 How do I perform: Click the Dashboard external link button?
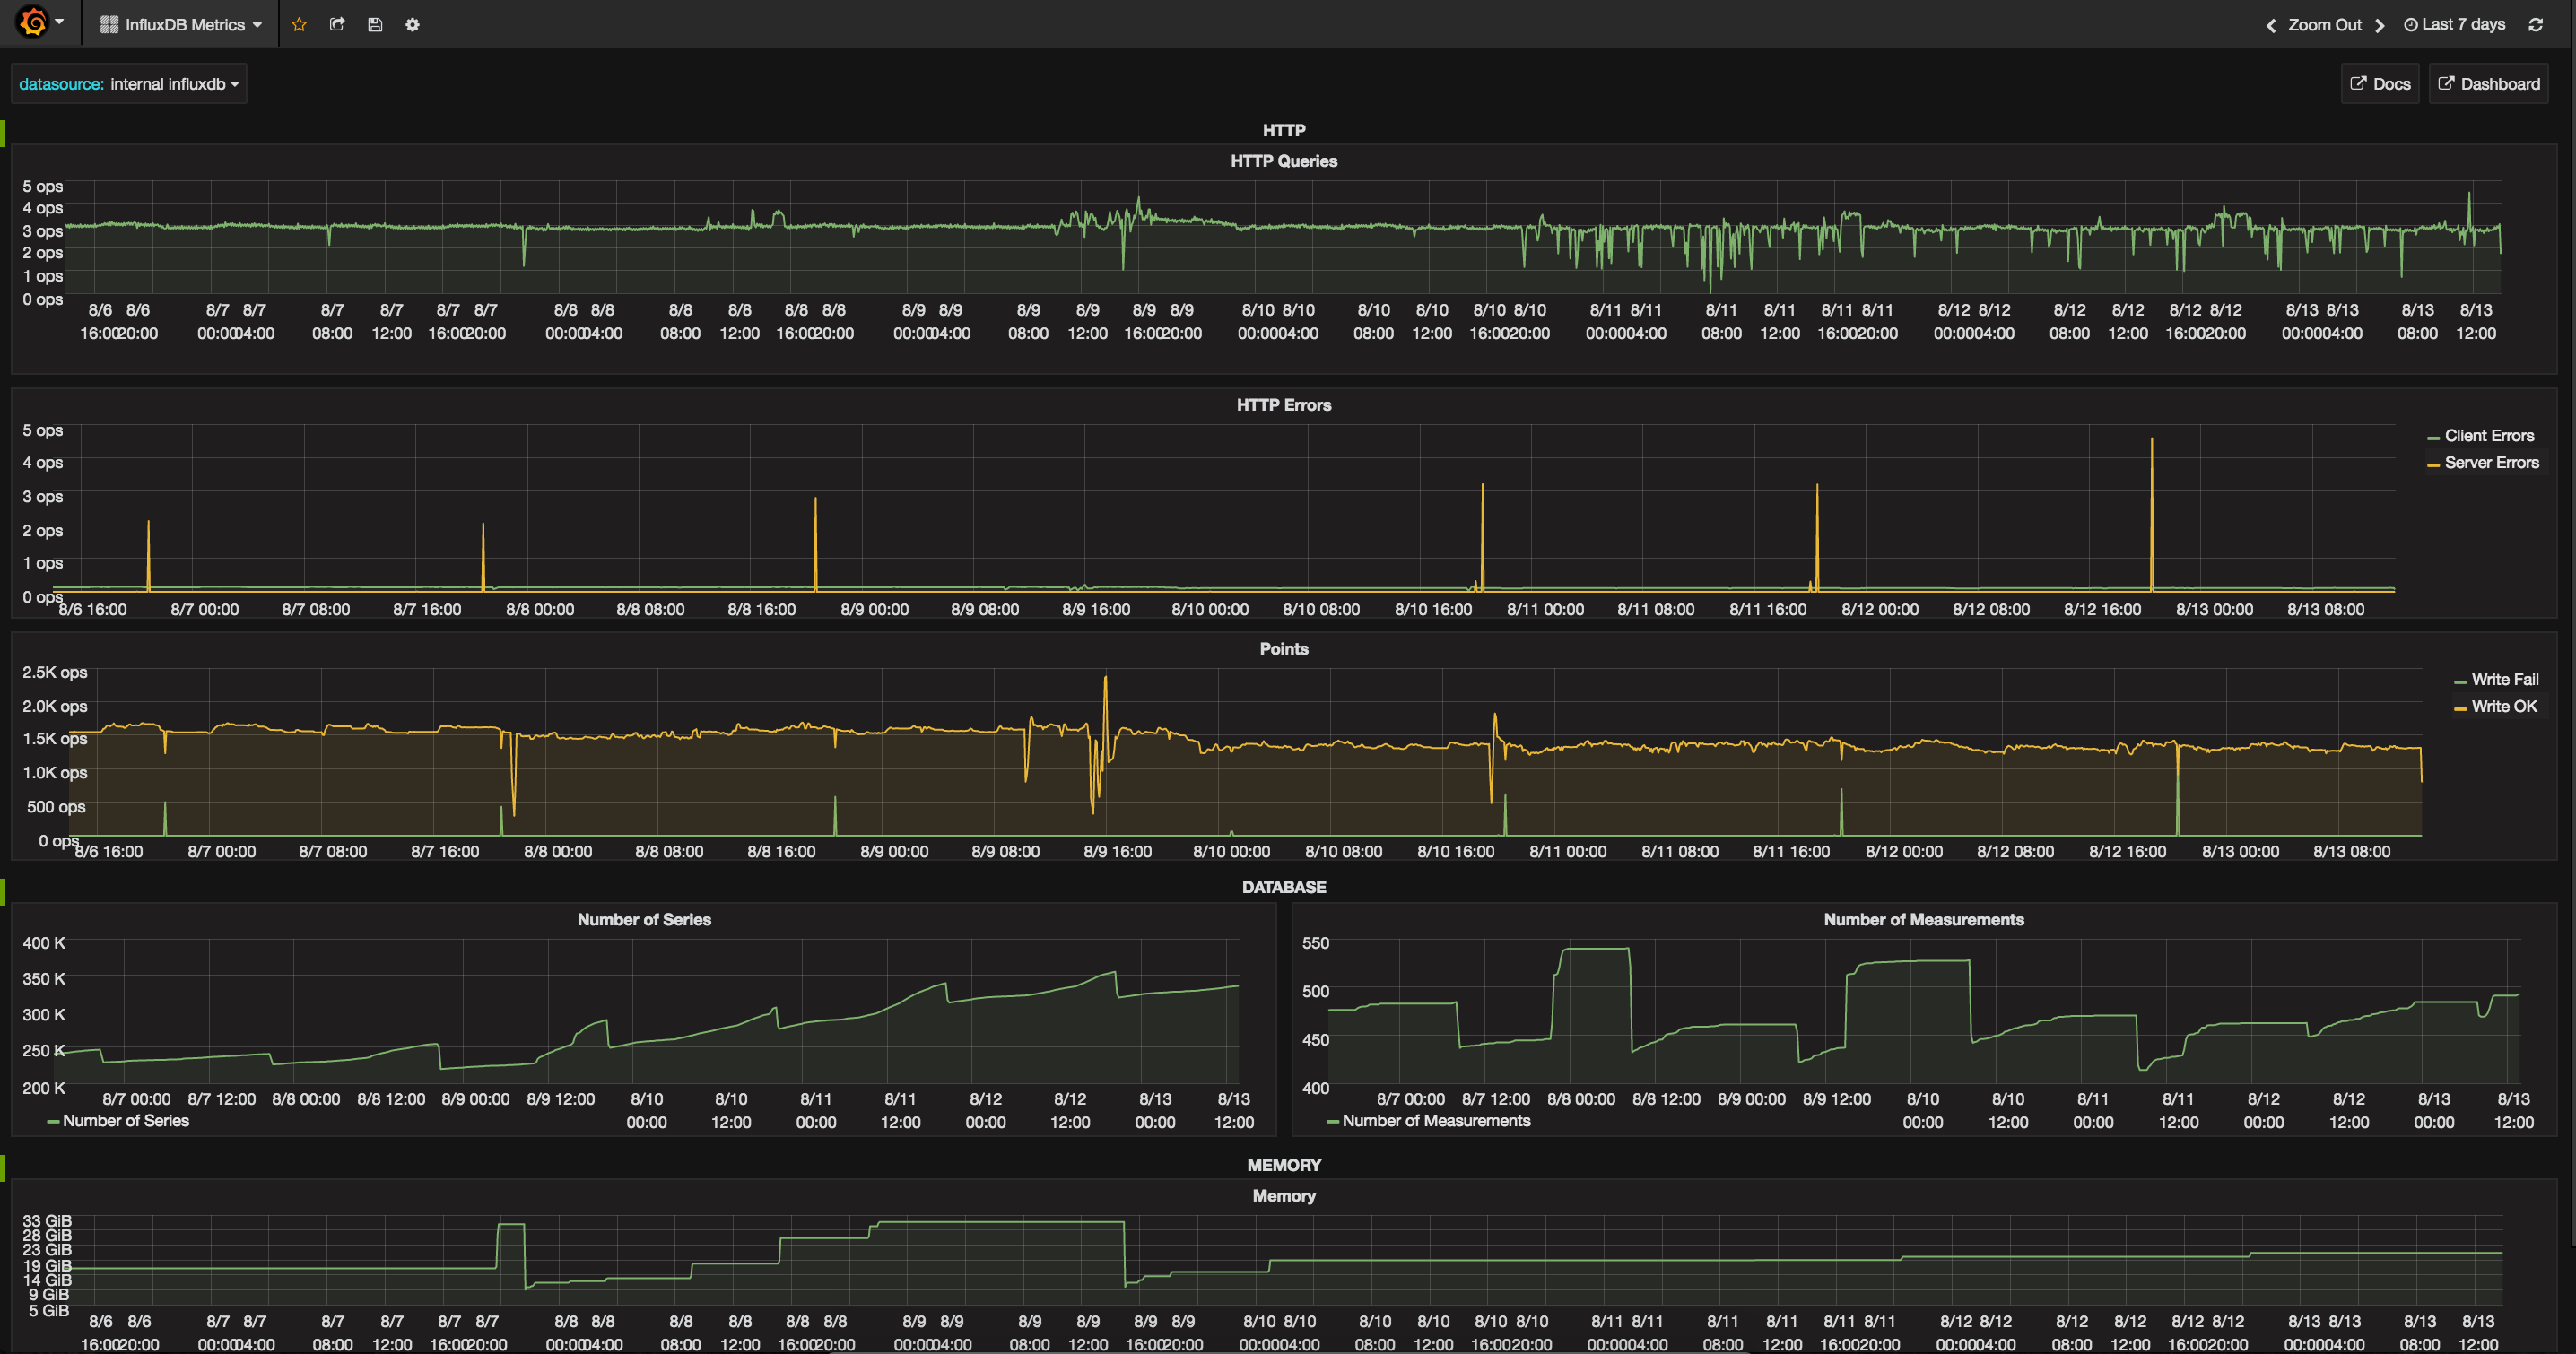click(2488, 84)
